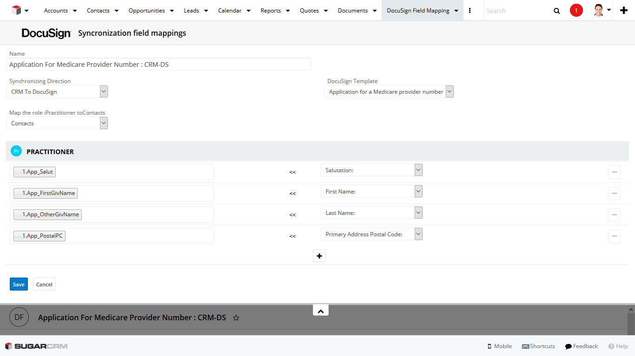The height and width of the screenshot is (356, 635).
Task: Open the Contacts module tab
Action: 98,11
